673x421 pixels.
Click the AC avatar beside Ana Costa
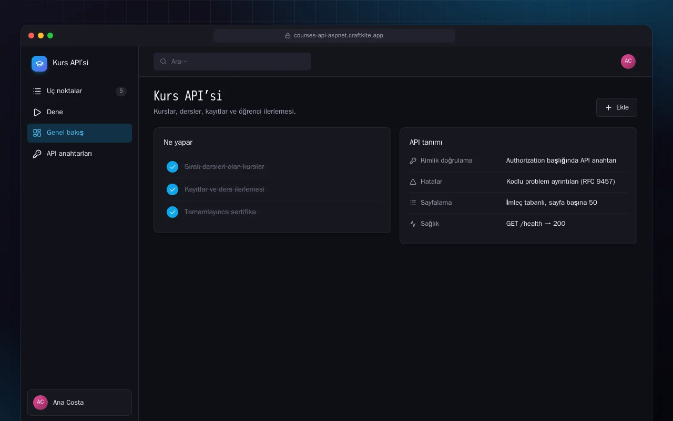point(40,403)
